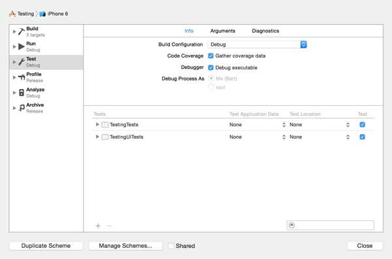The height and width of the screenshot is (259, 392).
Task: Uncheck the TestingUITests test checkbox
Action: (x=362, y=137)
